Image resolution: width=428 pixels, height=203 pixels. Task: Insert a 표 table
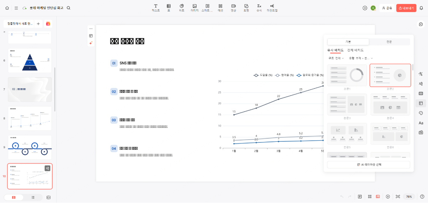168,8
